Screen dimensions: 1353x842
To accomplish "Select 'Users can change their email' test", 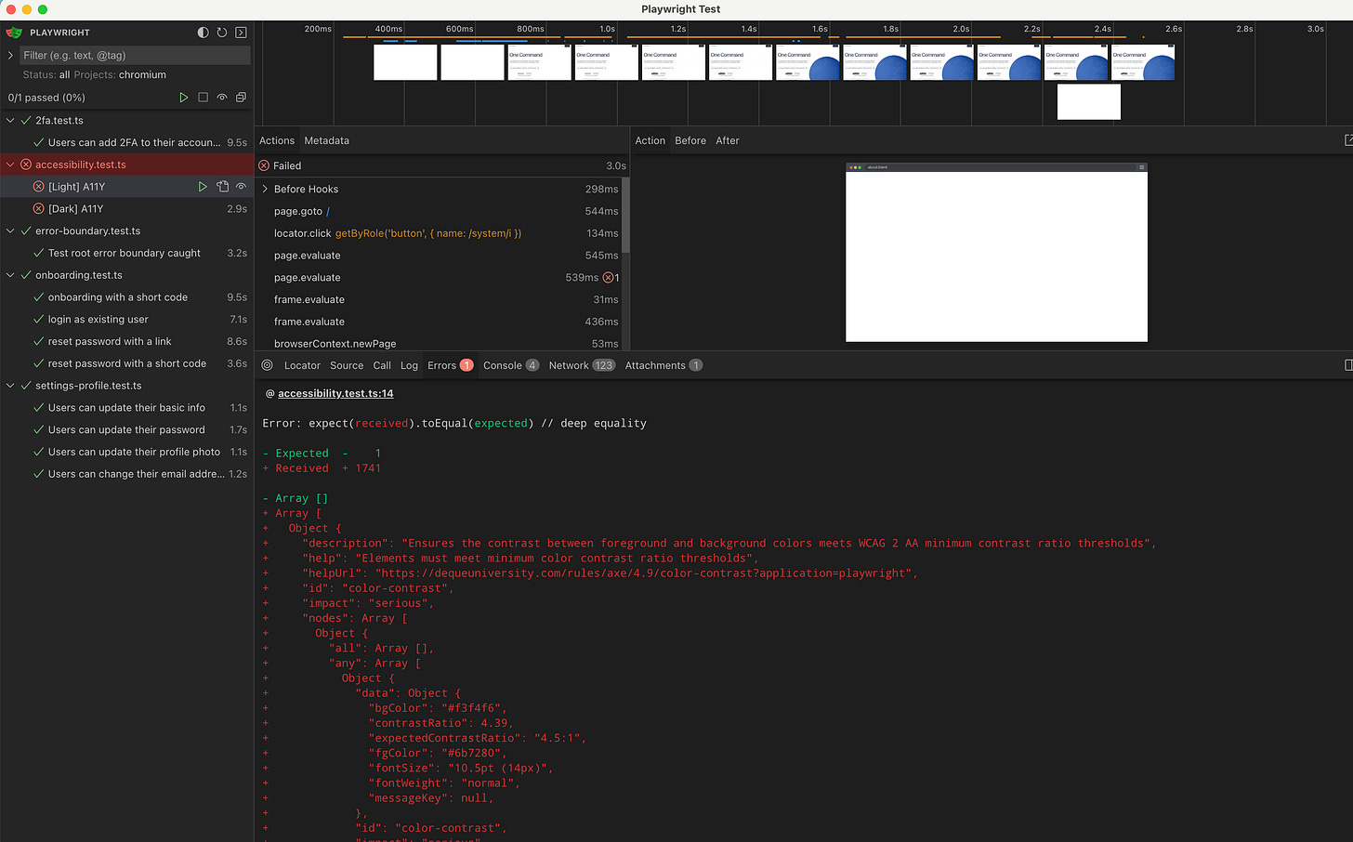I will tap(126, 474).
